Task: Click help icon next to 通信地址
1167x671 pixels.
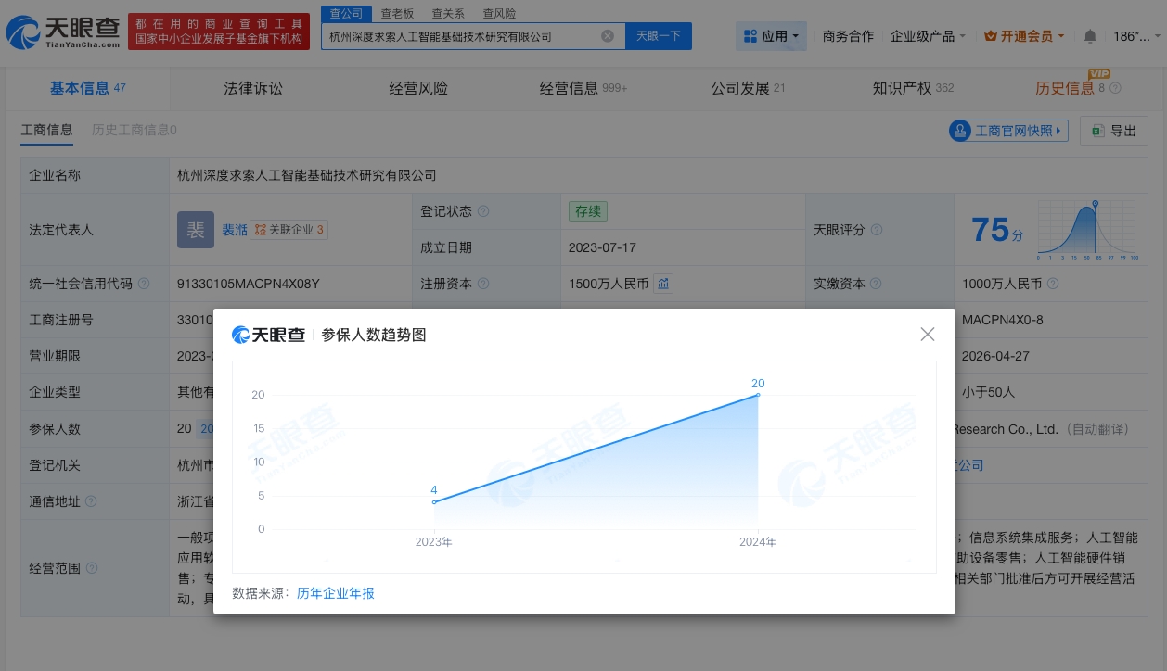Action: click(91, 501)
